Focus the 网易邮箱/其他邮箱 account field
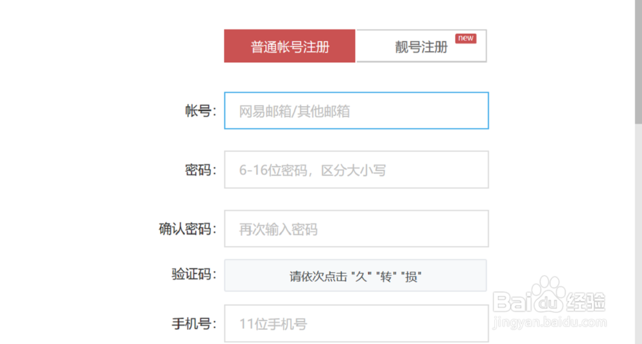 point(356,111)
